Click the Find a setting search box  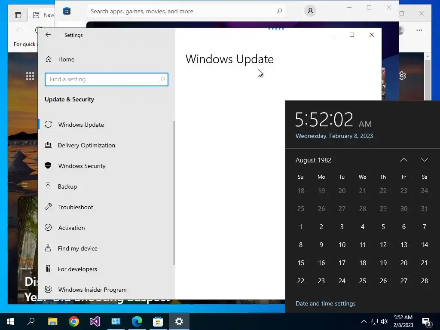(107, 79)
